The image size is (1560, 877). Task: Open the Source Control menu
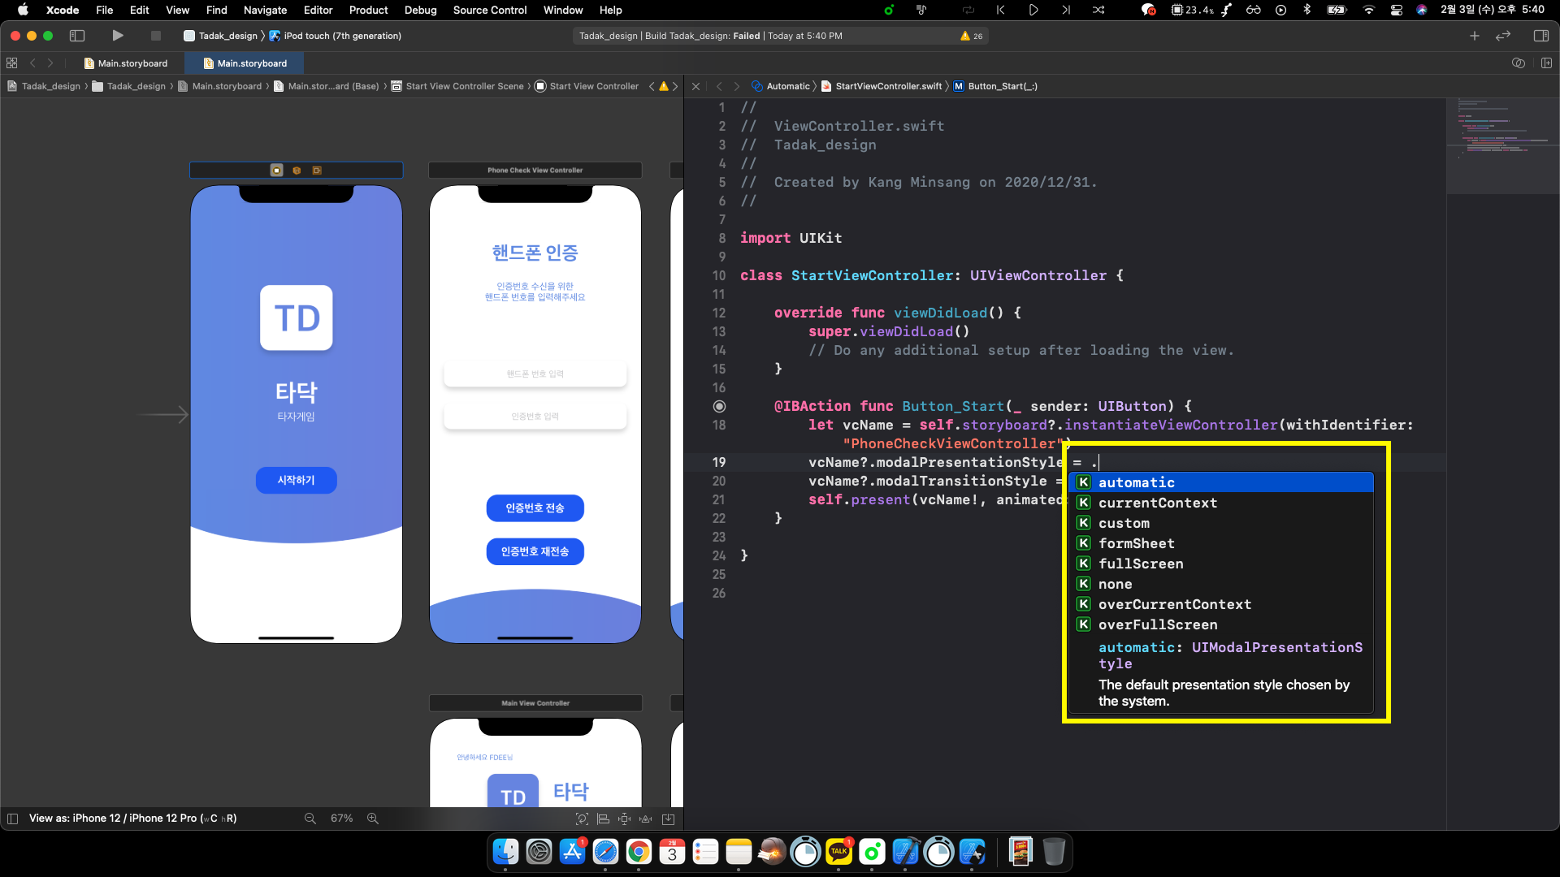tap(489, 10)
